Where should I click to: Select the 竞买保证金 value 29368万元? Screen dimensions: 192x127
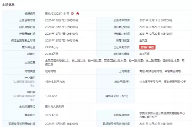click(52, 47)
